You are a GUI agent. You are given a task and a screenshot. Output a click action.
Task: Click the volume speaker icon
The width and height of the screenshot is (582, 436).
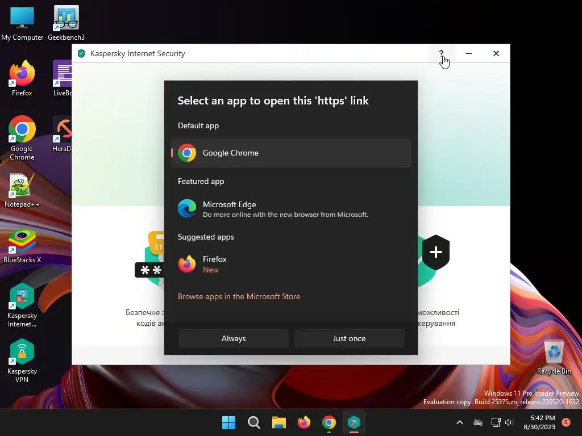[509, 422]
